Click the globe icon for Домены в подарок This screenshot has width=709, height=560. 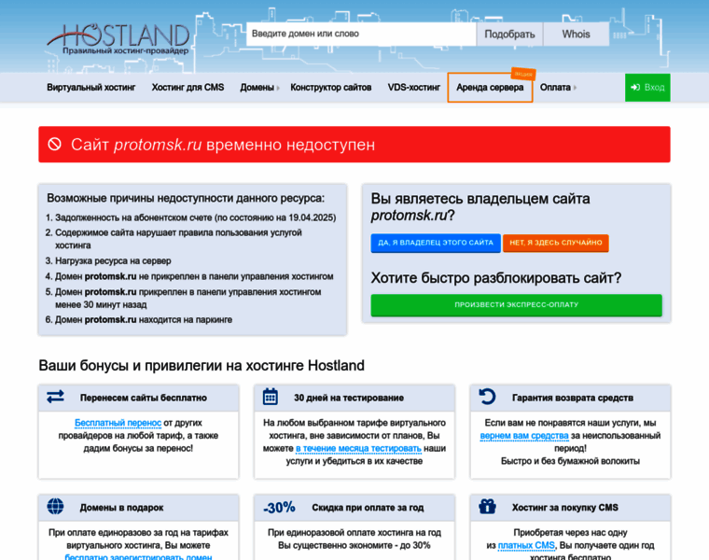tap(56, 507)
